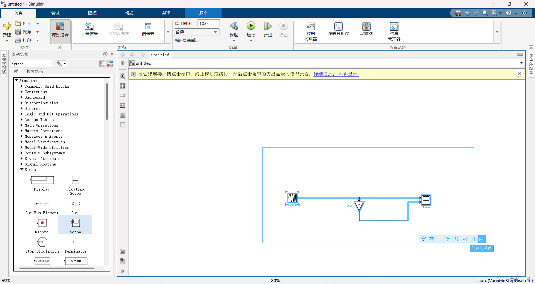Expand the Math Operations node
Viewport: 535px width, 284px height.
(x=21, y=125)
